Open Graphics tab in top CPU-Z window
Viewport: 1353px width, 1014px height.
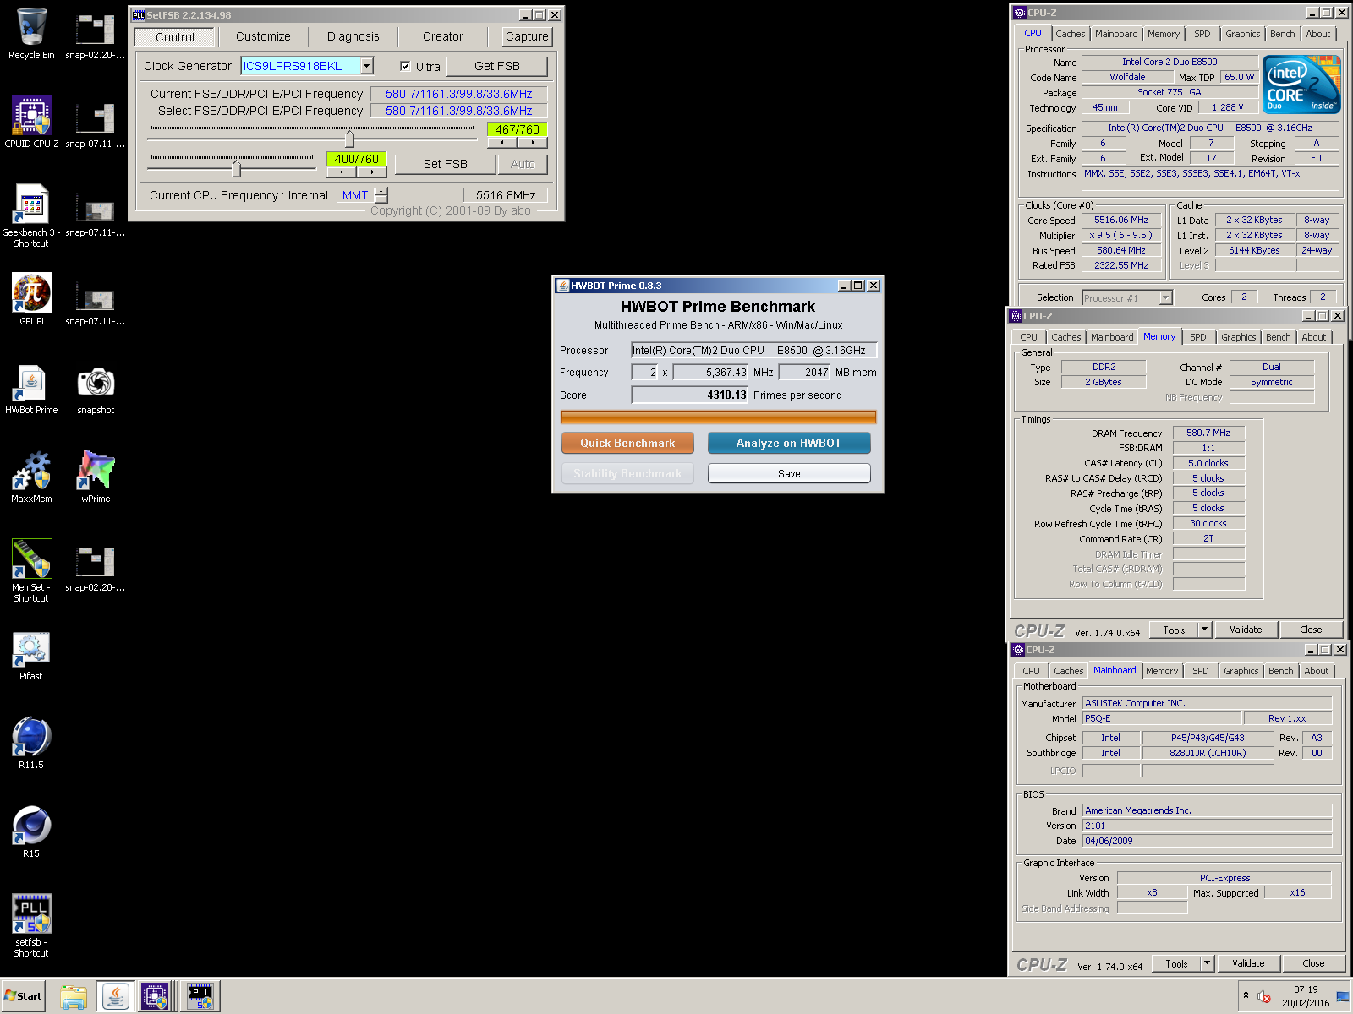click(1243, 34)
